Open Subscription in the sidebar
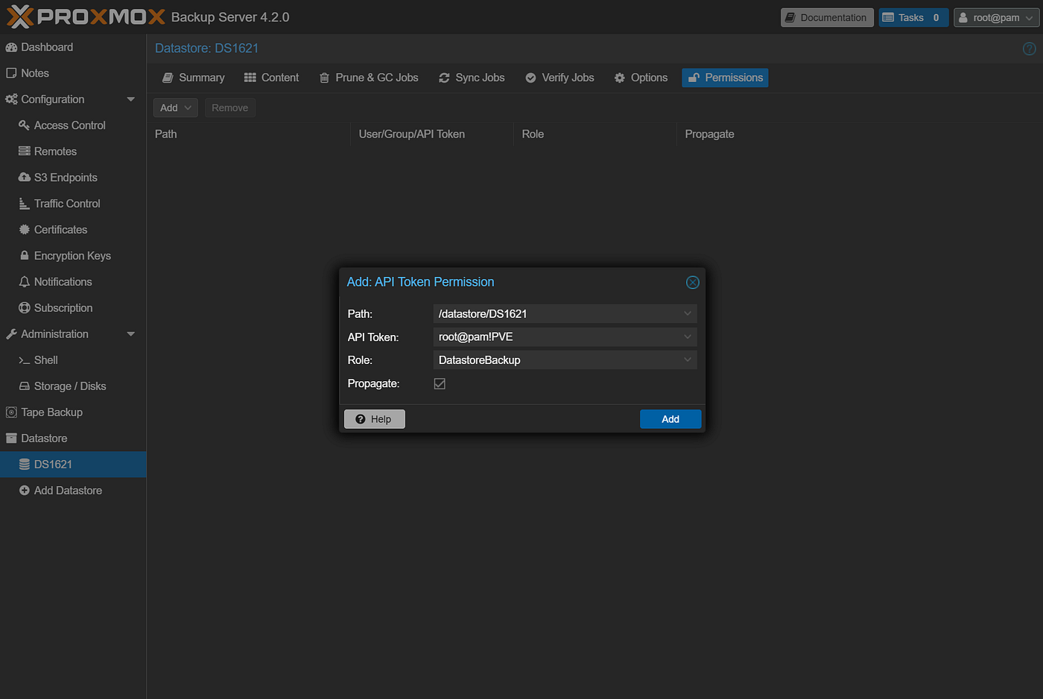1043x699 pixels. point(73,307)
